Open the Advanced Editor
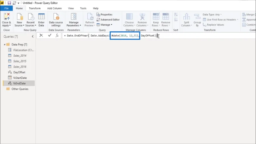Screen dimensions: 256x144 pos(108,20)
